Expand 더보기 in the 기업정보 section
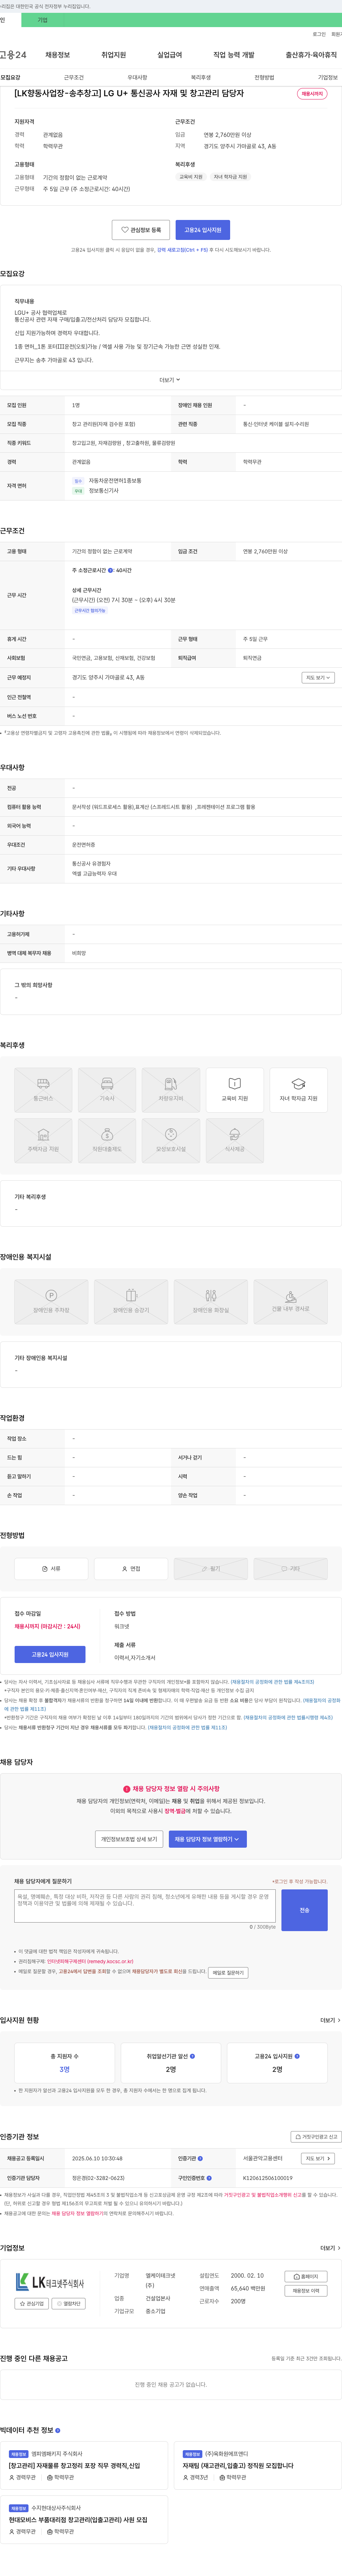Image resolution: width=342 pixels, height=2576 pixels. [330, 2248]
